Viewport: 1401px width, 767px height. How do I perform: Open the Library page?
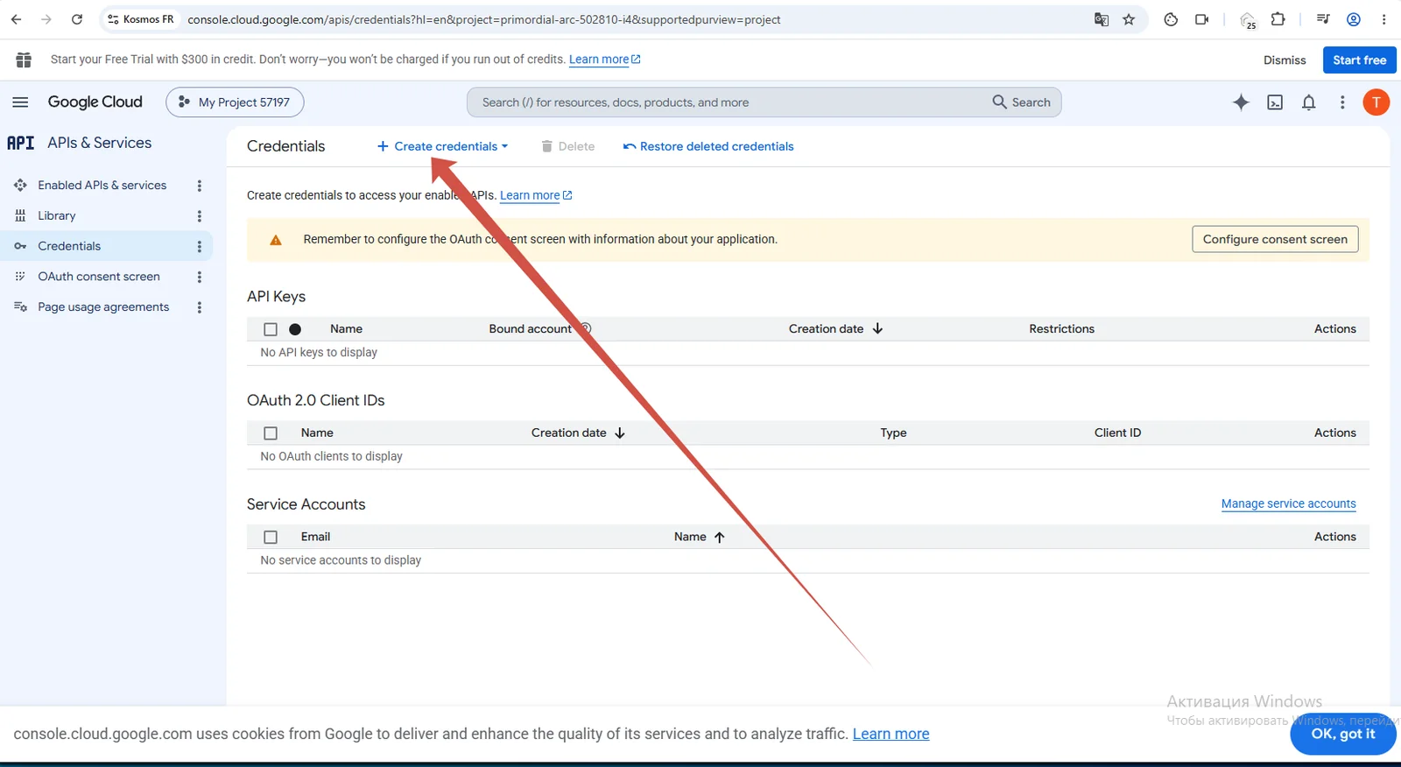57,216
